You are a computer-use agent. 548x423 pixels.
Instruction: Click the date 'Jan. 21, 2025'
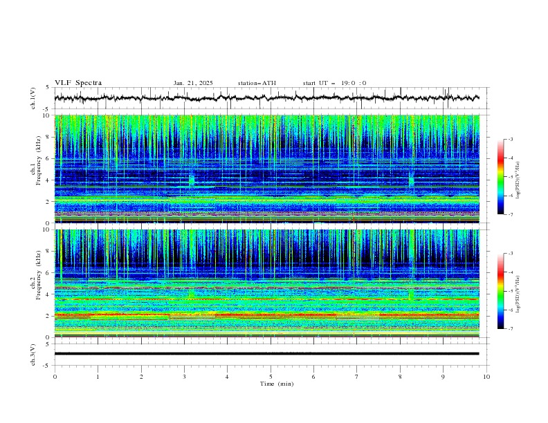pos(193,83)
